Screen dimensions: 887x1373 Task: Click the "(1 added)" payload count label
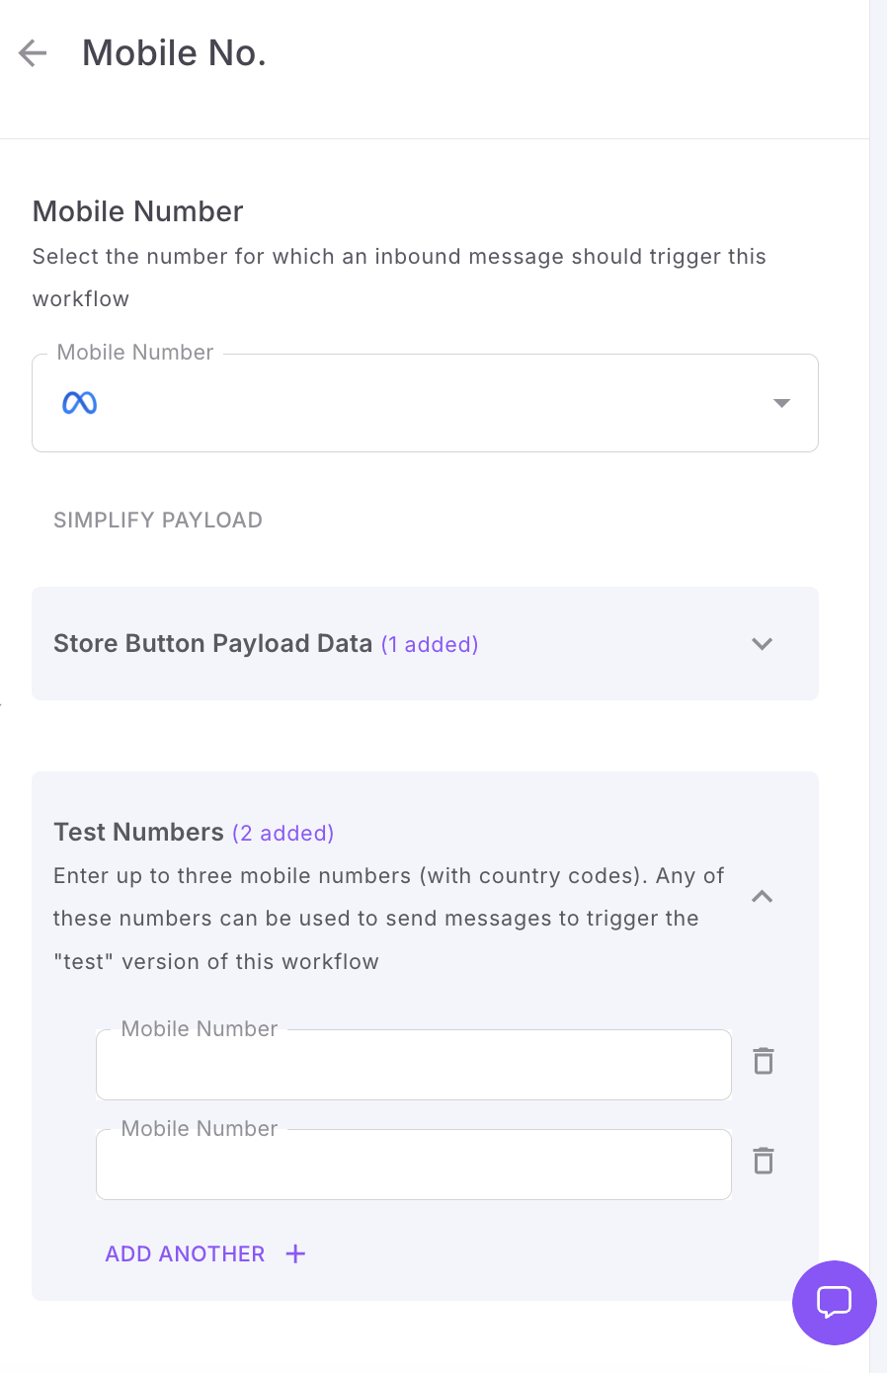pos(430,645)
